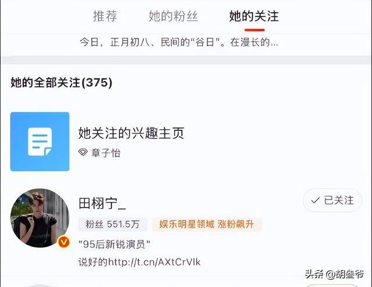Open 田栩宁_ profile avatar
Screen dimensions: 372x287
[40, 218]
